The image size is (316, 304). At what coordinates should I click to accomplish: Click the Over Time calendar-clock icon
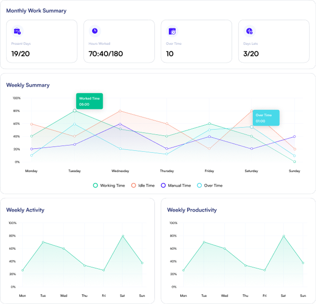coord(172,31)
